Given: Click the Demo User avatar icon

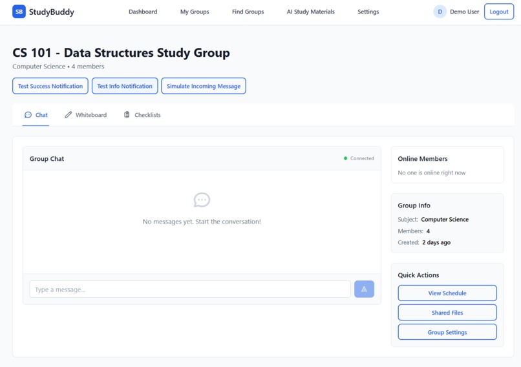Looking at the screenshot, I should (x=440, y=12).
